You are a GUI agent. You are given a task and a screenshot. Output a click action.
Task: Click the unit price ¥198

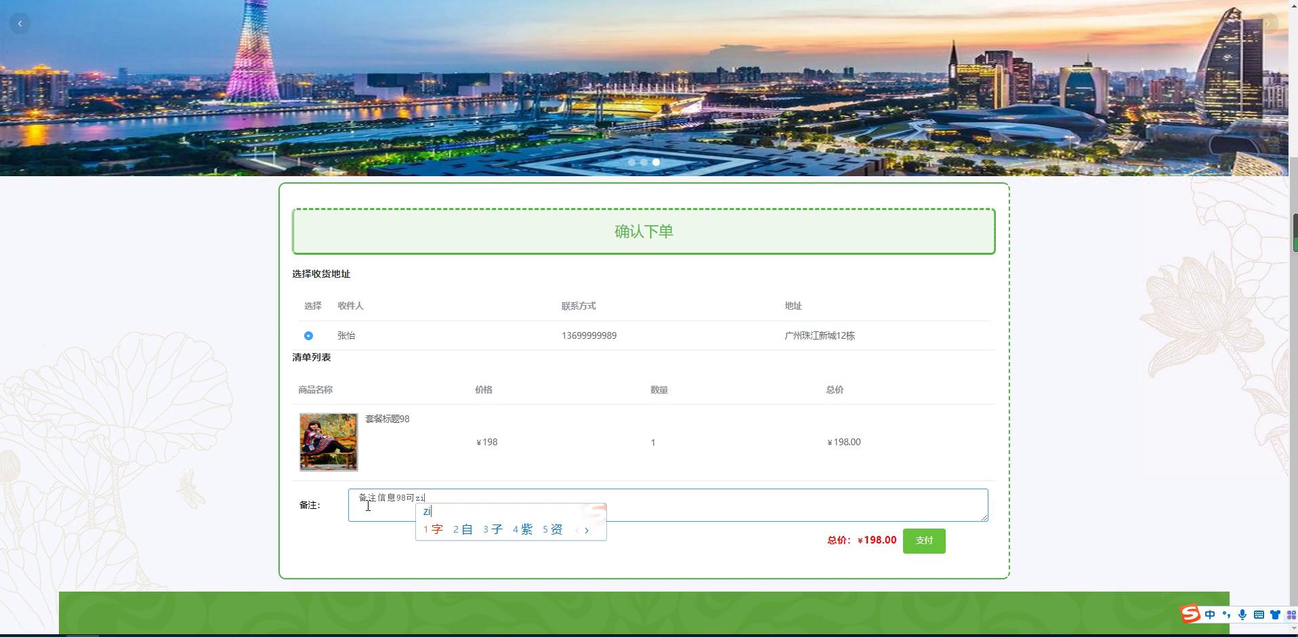coord(487,442)
